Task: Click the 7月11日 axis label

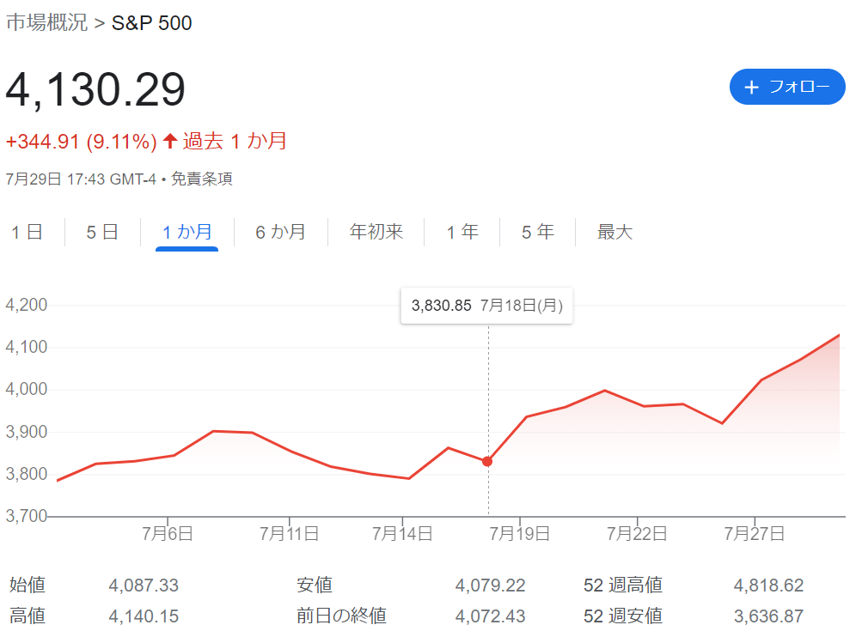Action: (x=290, y=533)
